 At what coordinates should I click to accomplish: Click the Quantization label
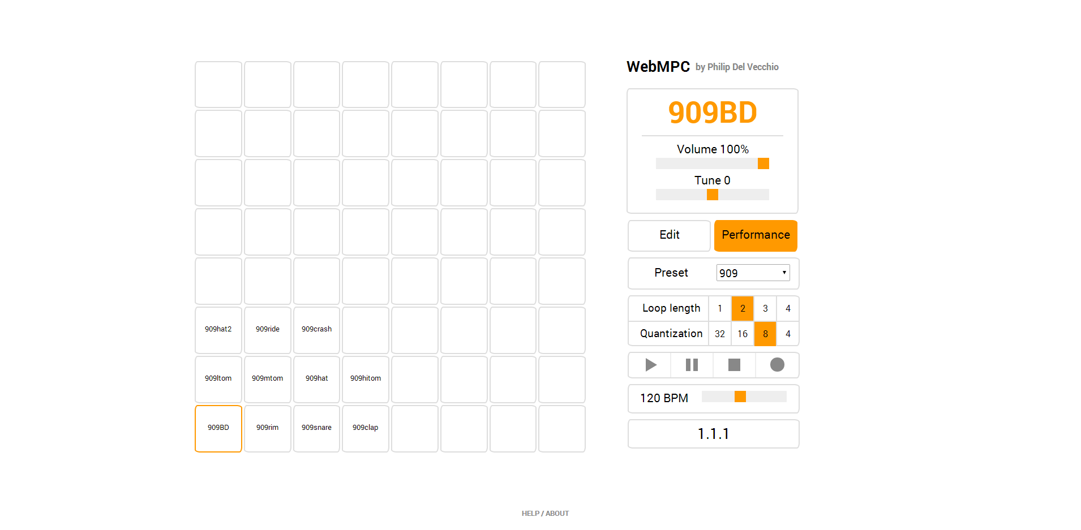tap(671, 334)
